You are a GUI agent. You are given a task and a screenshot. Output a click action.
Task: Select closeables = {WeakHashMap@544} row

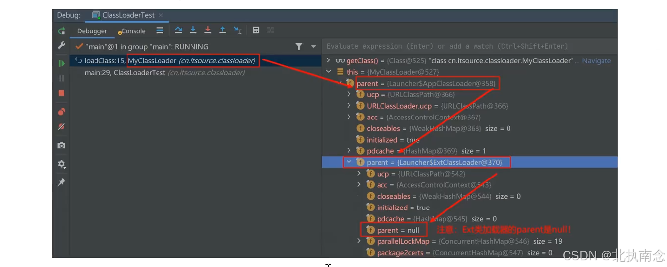(470, 196)
